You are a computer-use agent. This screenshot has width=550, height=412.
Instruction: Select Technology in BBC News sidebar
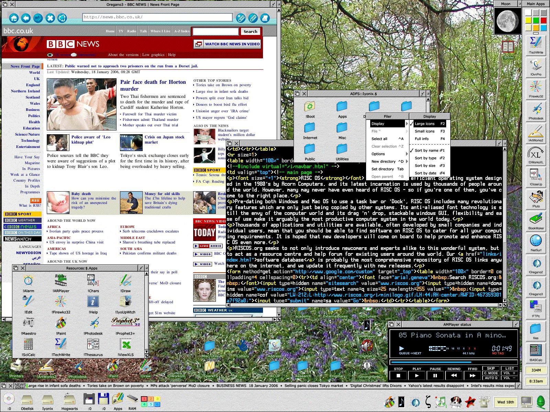pos(30,140)
